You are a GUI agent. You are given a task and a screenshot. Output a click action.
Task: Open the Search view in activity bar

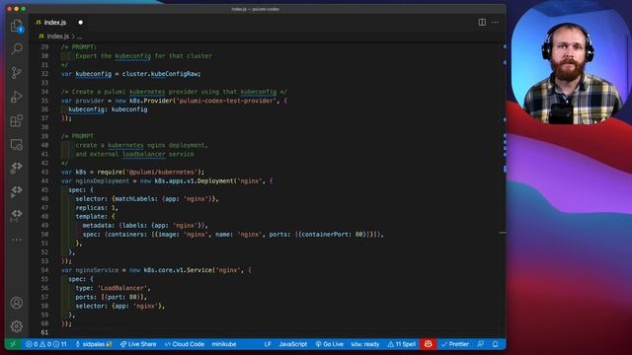pos(17,49)
